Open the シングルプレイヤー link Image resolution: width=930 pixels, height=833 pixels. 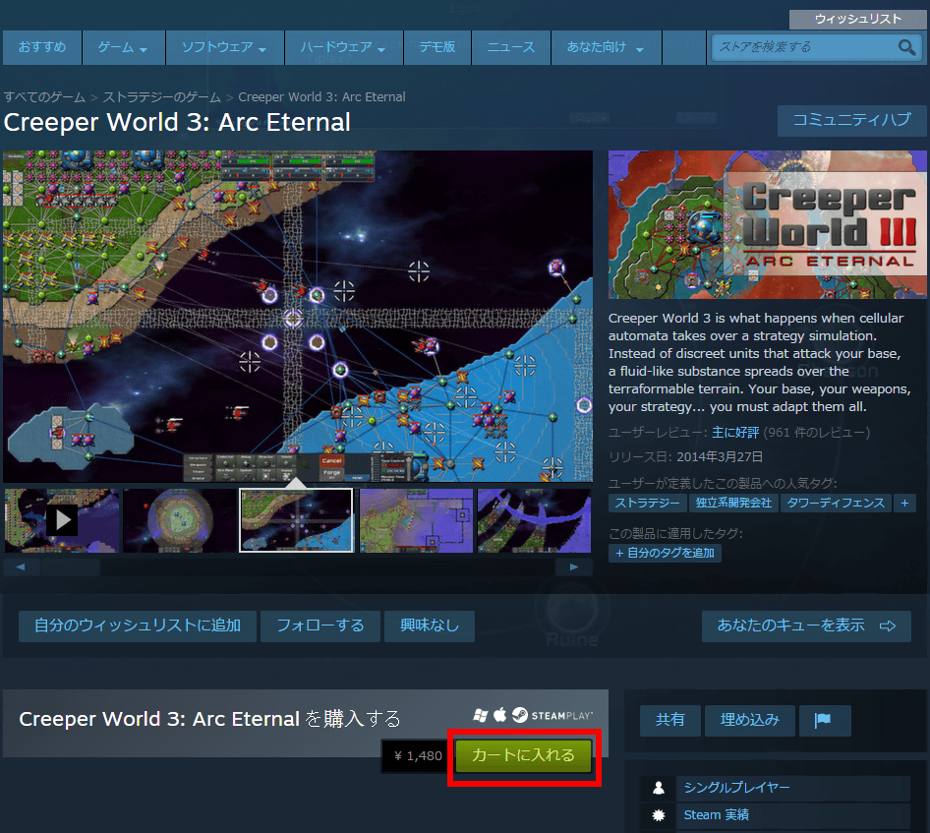pos(736,788)
